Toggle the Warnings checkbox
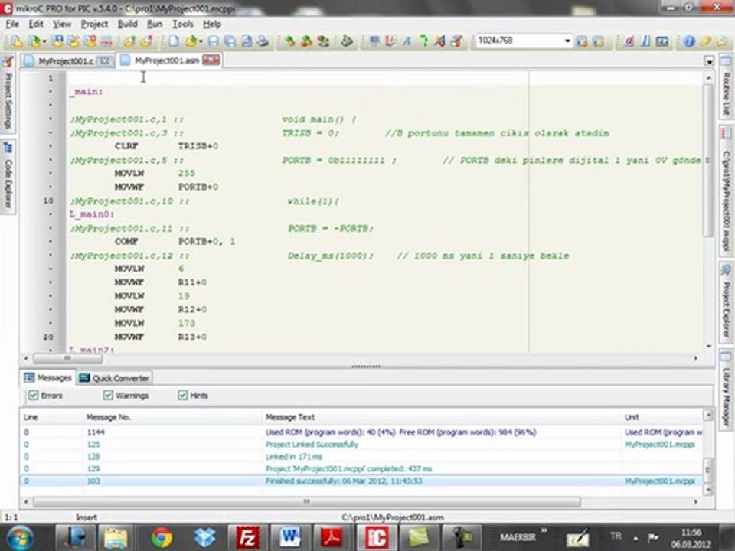 [x=108, y=396]
